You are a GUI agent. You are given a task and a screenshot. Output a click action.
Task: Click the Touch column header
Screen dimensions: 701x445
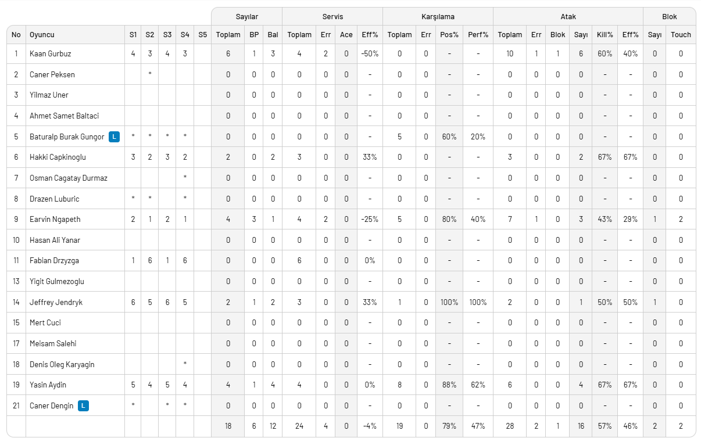pyautogui.click(x=681, y=35)
